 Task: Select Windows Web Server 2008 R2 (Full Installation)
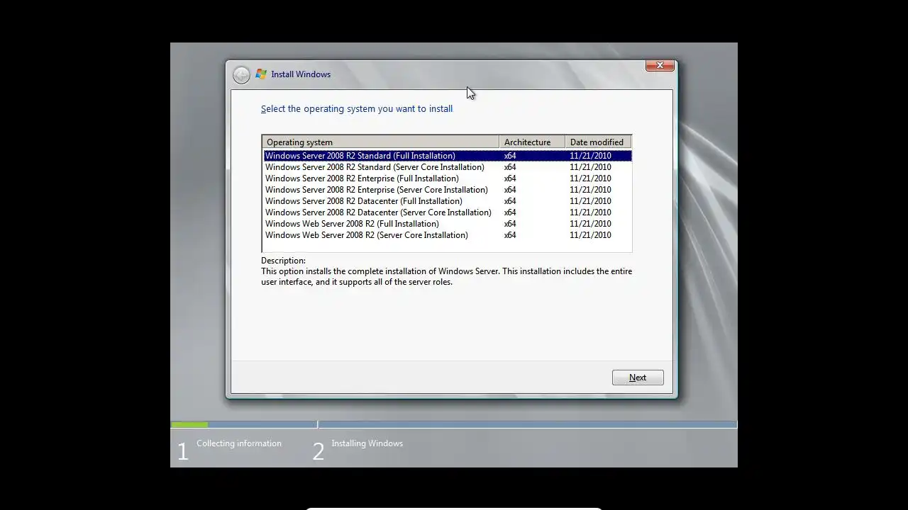click(447, 224)
